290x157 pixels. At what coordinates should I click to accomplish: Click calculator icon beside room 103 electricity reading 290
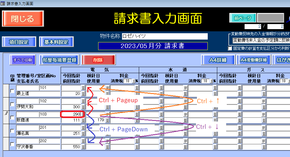(x=83, y=114)
